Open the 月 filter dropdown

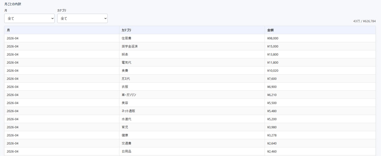point(29,18)
